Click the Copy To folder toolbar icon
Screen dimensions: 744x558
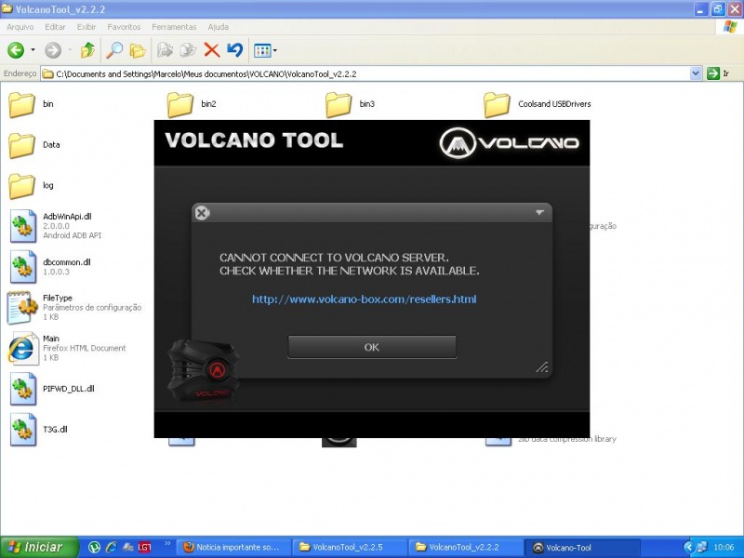coord(189,50)
